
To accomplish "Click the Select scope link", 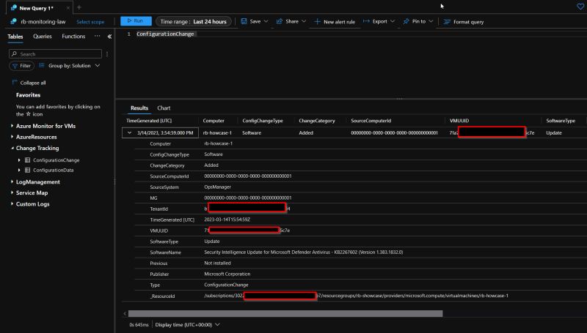I will [x=90, y=22].
